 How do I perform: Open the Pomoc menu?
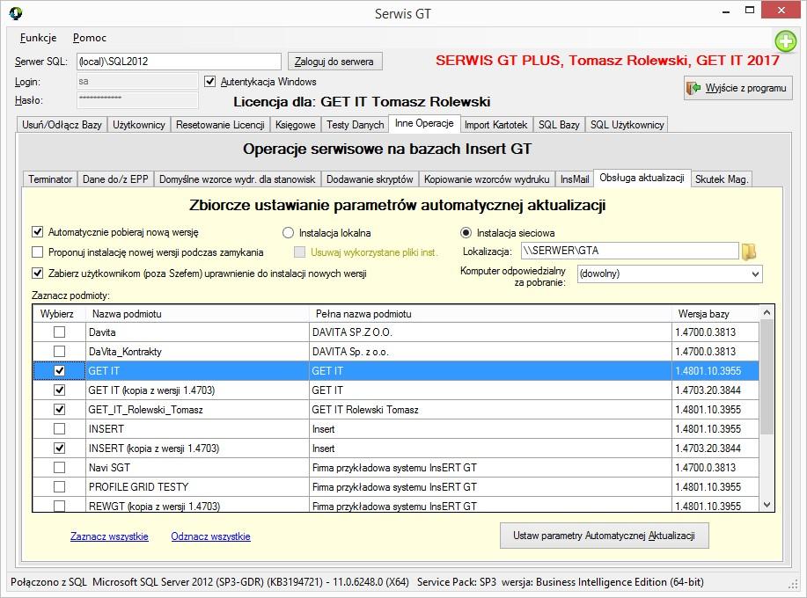point(90,38)
